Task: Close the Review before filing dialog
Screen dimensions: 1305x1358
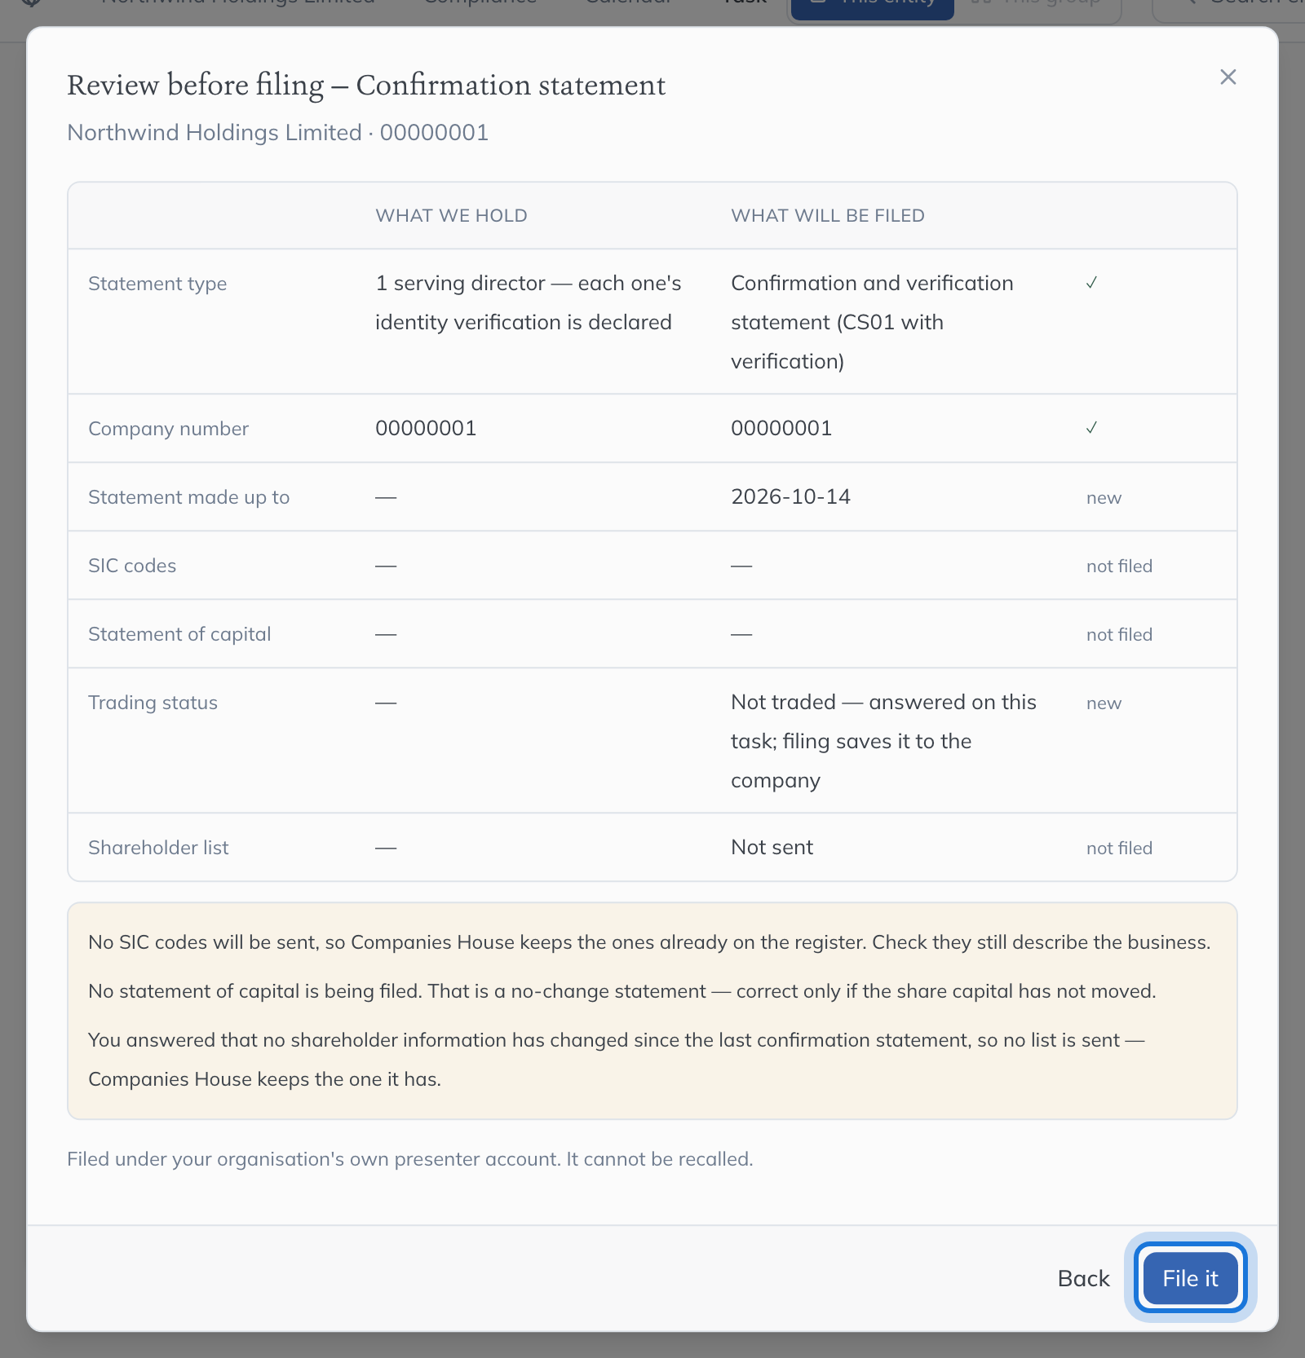Action: pos(1228,77)
